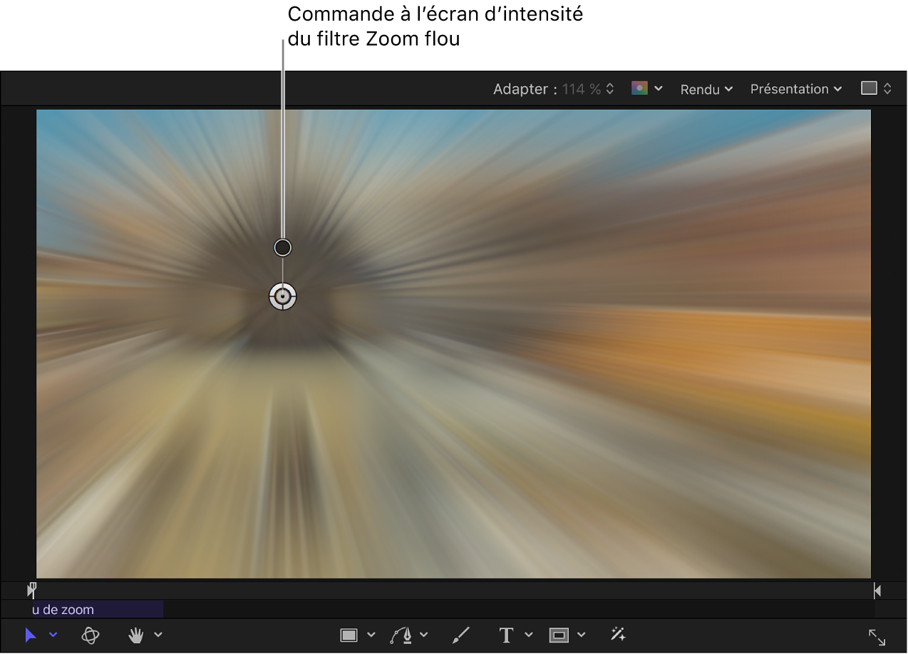Open the Présentation menu
This screenshot has height=654, width=908.
pos(795,89)
